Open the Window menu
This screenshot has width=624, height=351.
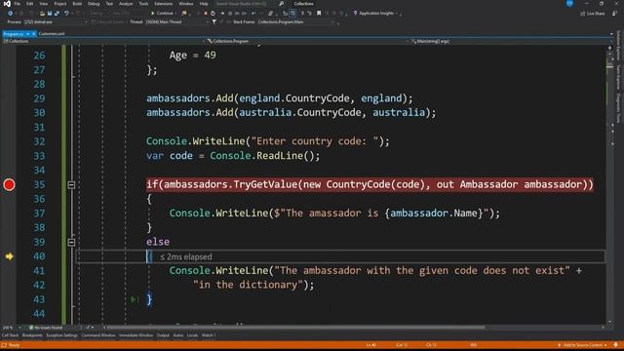point(186,4)
